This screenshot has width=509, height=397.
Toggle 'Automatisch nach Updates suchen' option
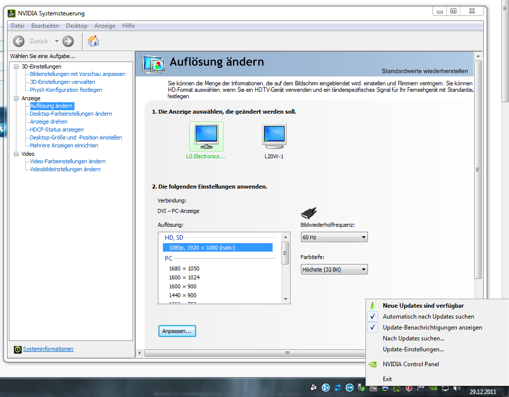click(x=428, y=317)
